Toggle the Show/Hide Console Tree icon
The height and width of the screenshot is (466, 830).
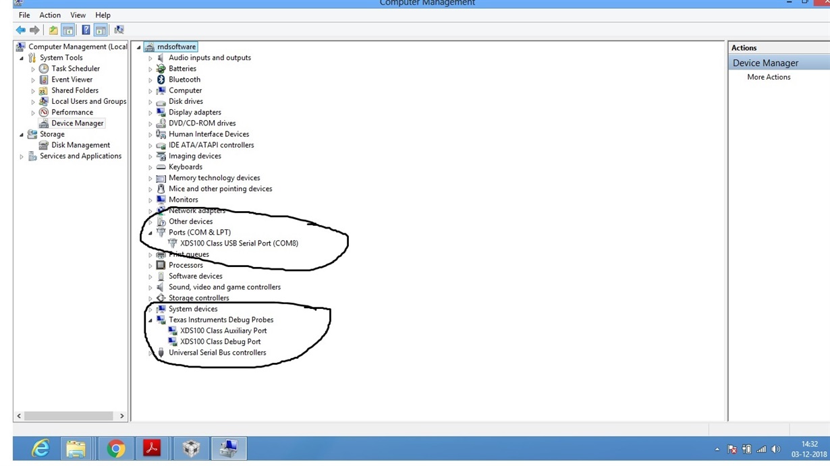click(67, 30)
